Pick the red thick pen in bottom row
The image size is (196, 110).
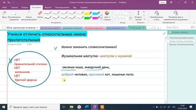pyautogui.click(x=56, y=18)
